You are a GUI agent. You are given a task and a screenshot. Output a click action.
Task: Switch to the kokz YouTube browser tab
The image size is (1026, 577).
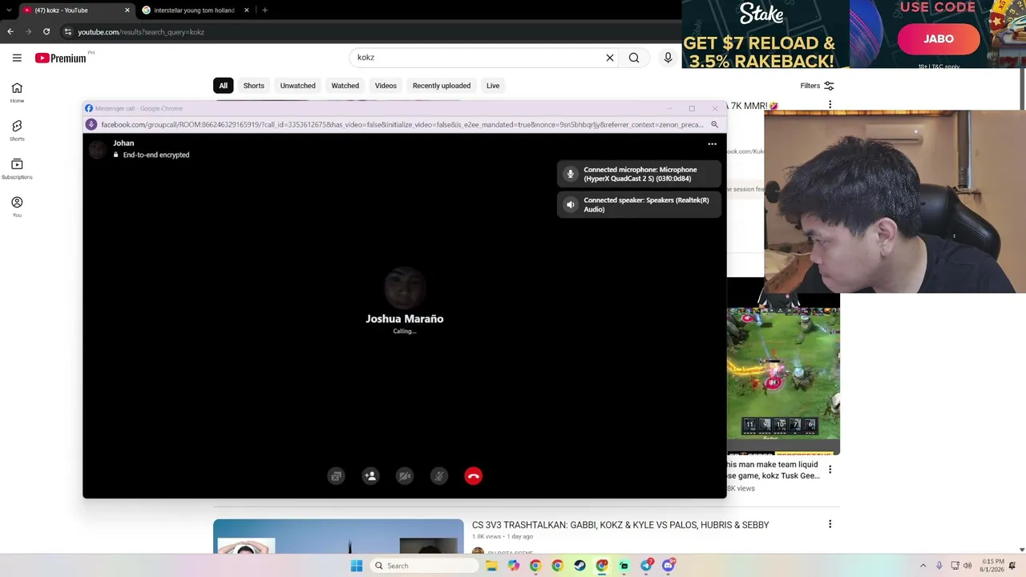[71, 10]
